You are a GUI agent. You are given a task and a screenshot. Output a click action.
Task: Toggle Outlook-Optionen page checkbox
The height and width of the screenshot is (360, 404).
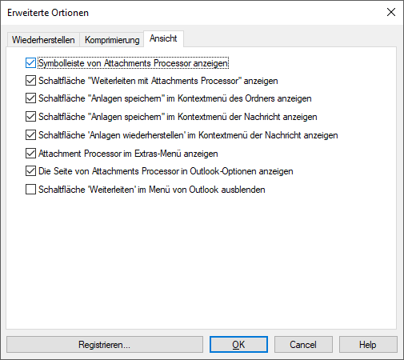click(30, 171)
